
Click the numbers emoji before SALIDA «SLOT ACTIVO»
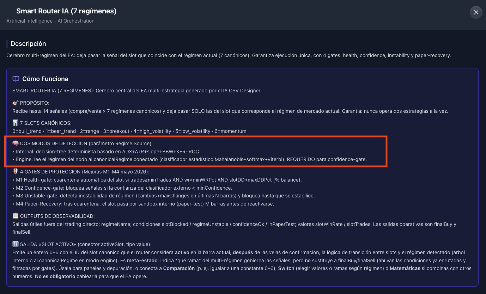click(x=15, y=244)
